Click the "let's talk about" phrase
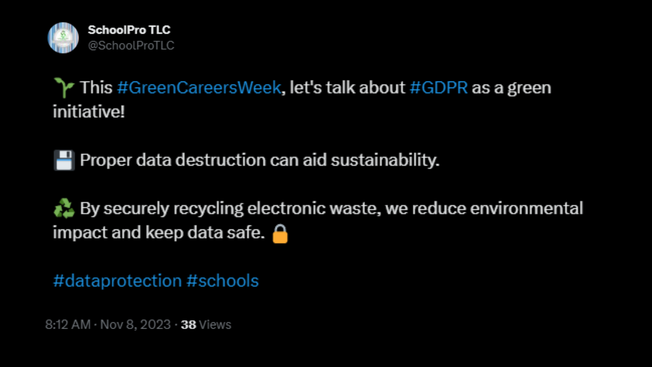 pyautogui.click(x=347, y=88)
